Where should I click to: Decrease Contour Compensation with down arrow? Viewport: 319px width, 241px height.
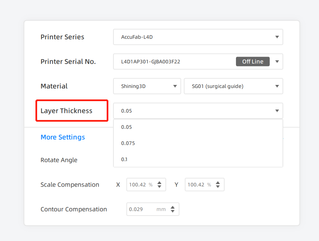coord(172,211)
